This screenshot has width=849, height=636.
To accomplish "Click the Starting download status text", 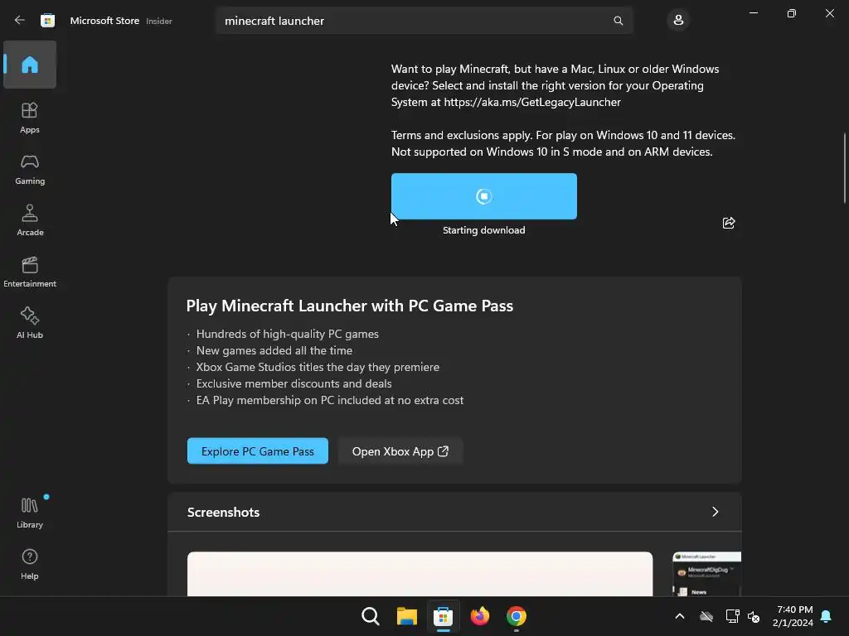I will point(484,230).
